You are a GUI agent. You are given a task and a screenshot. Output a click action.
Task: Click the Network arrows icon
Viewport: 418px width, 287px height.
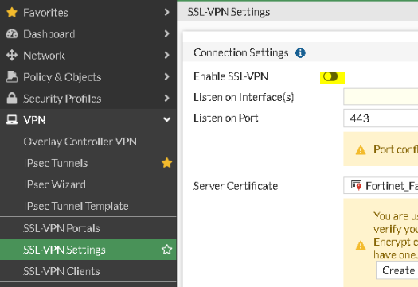point(12,56)
